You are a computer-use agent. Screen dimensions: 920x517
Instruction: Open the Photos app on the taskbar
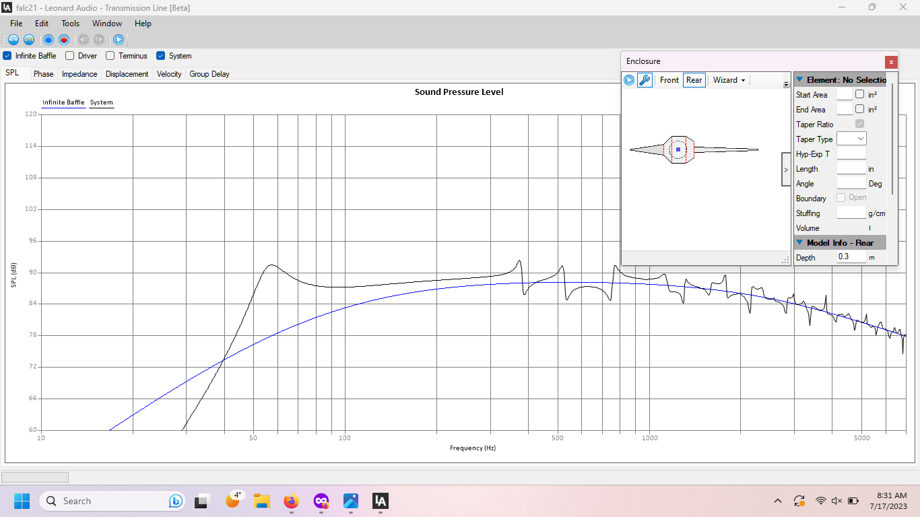351,501
